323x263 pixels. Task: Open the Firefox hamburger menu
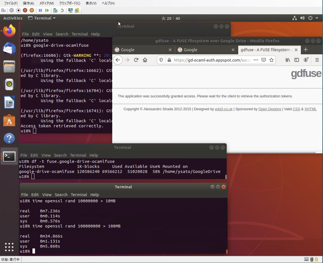[x=317, y=60]
